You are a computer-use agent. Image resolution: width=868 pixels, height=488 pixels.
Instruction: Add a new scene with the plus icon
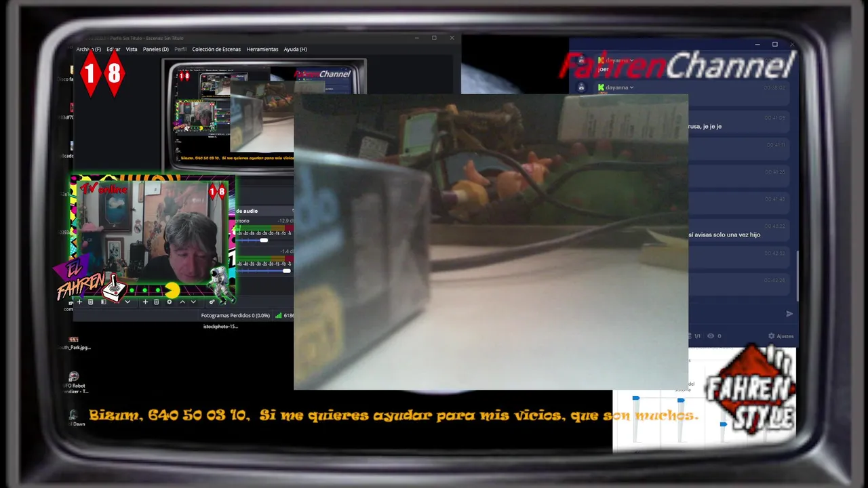79,302
